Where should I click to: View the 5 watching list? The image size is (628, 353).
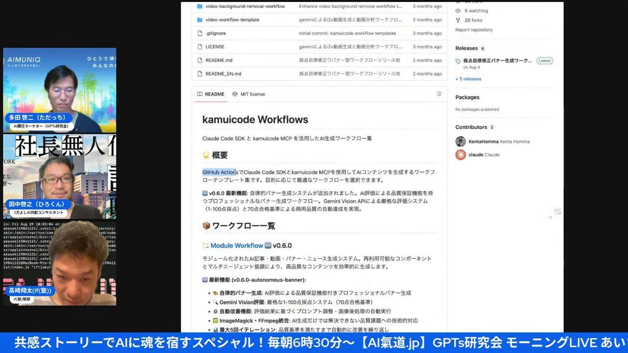coord(476,11)
